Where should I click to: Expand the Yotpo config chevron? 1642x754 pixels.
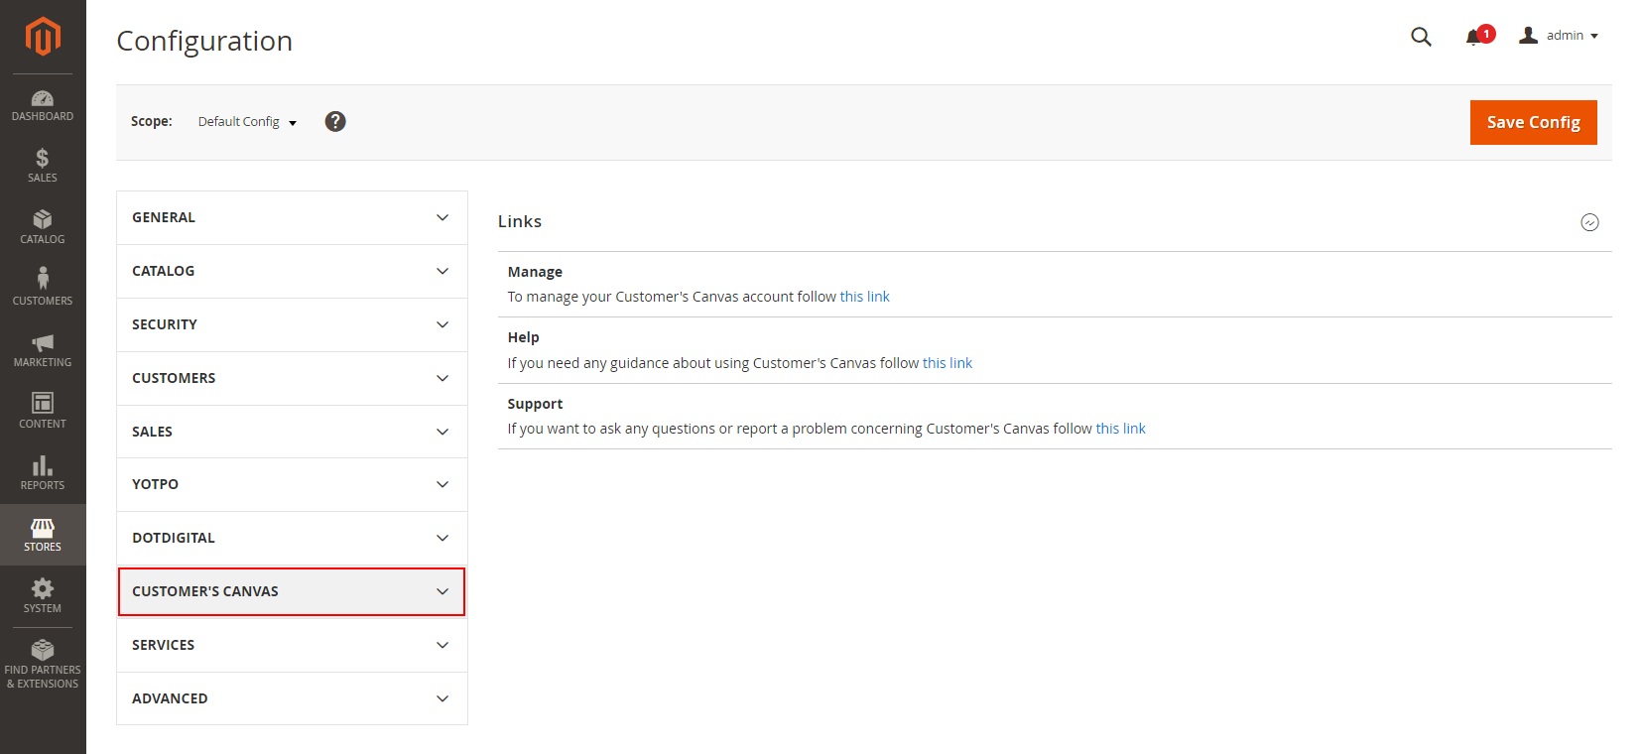(442, 484)
